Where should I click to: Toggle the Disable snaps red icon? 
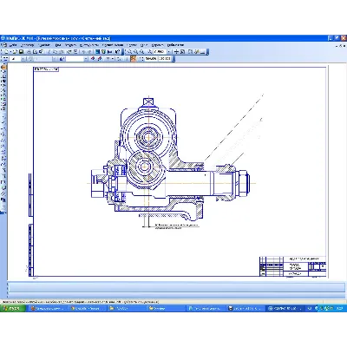coord(100,59)
